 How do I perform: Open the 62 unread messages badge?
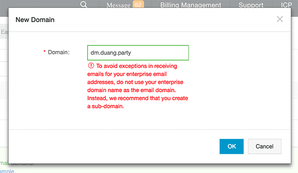tap(138, 5)
